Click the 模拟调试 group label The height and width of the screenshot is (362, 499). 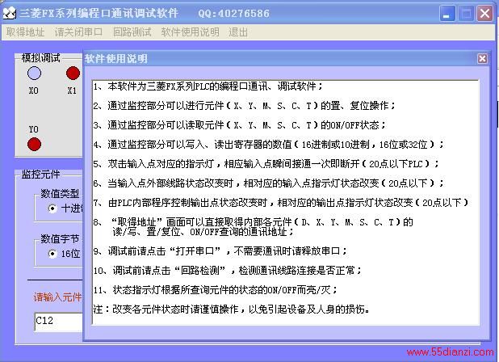click(40, 58)
